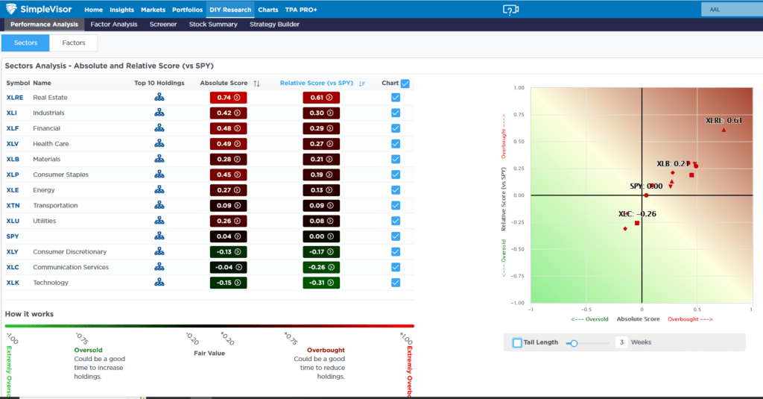The image size is (763, 399).
Task: Open the Screener submenu item
Action: [162, 24]
